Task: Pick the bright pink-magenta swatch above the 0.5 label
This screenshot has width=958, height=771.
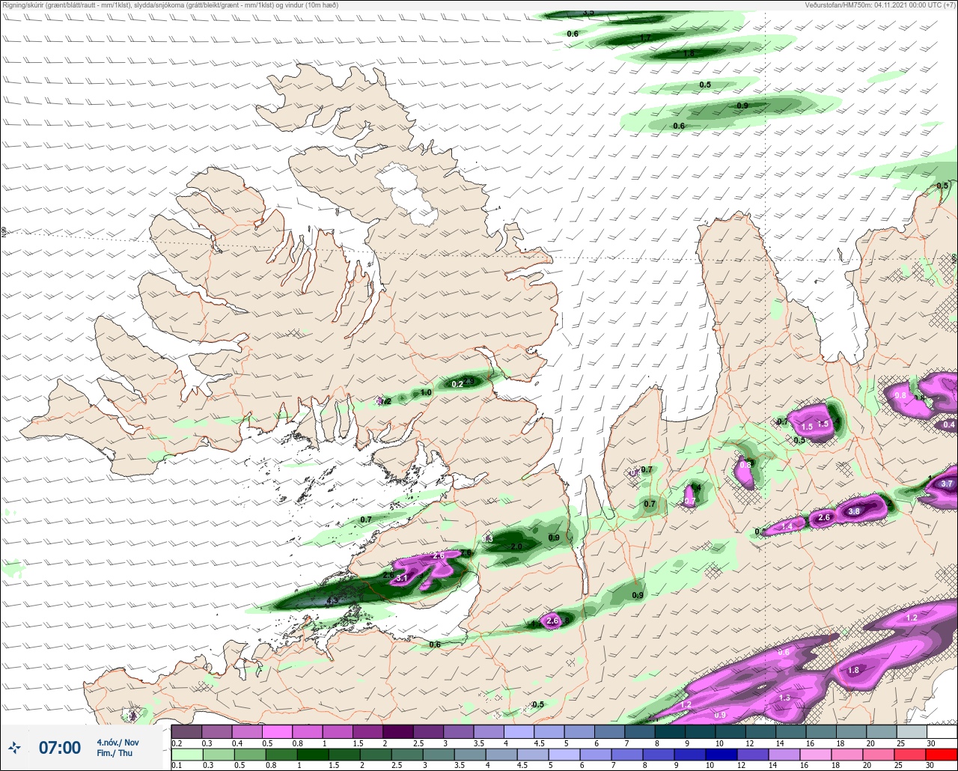Action: pos(277,731)
